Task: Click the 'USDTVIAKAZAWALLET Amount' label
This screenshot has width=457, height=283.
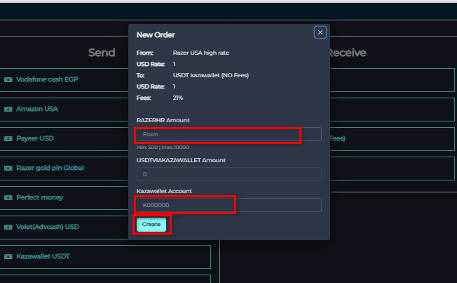Action: [181, 160]
